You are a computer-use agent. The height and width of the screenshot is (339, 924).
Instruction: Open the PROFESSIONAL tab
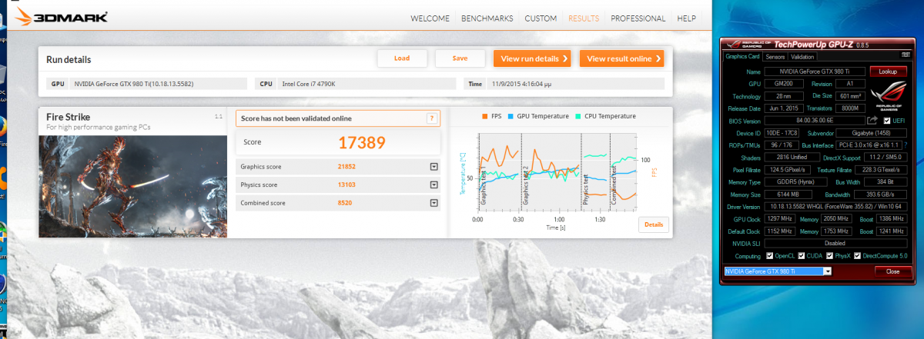[x=638, y=18]
